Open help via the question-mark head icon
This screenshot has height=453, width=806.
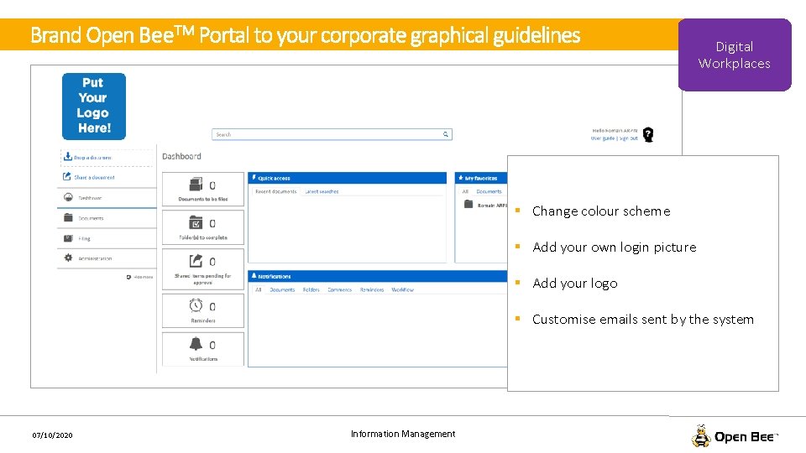point(648,134)
